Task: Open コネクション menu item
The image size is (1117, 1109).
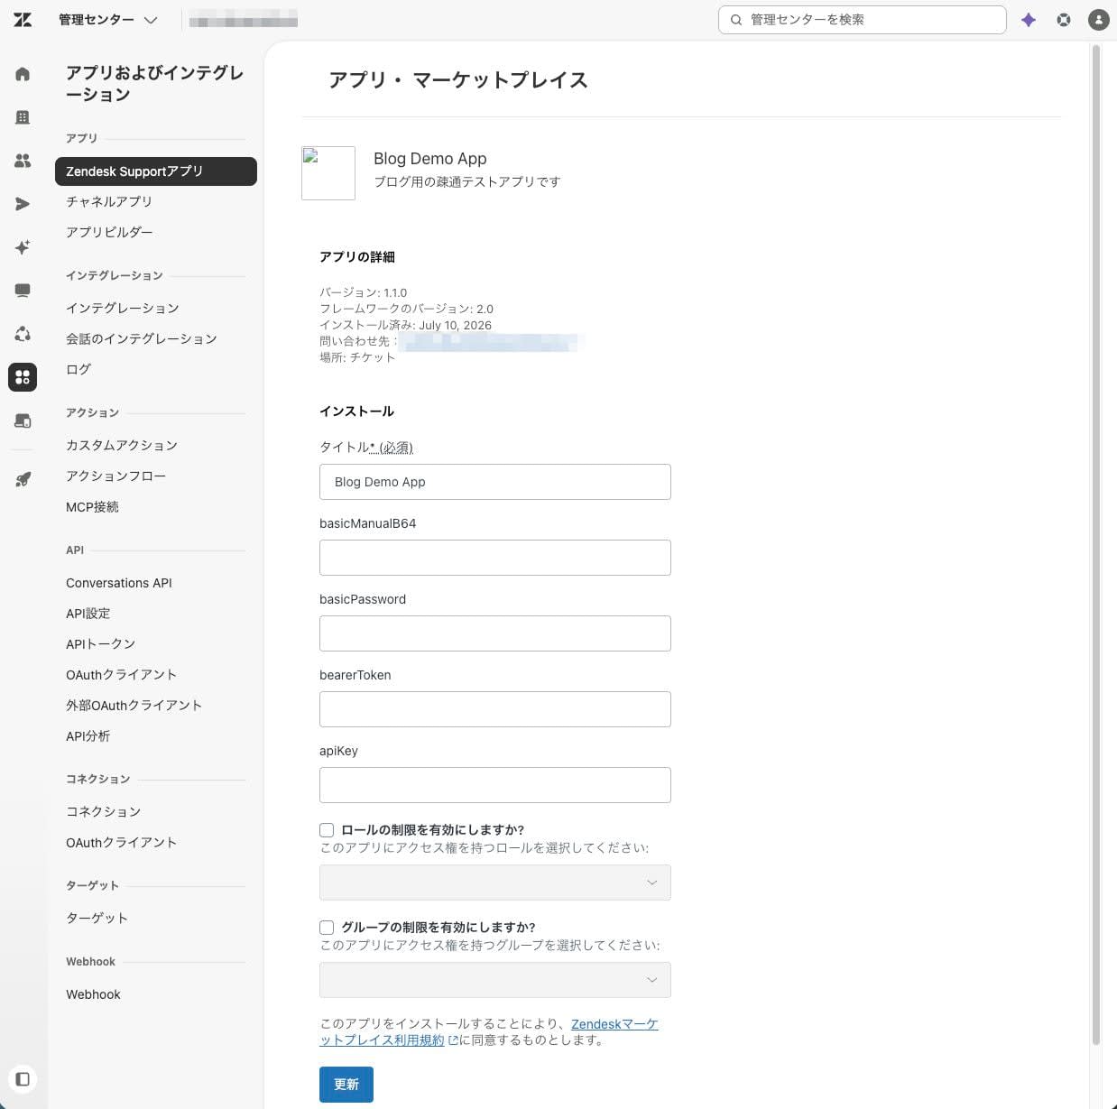Action: click(x=104, y=812)
